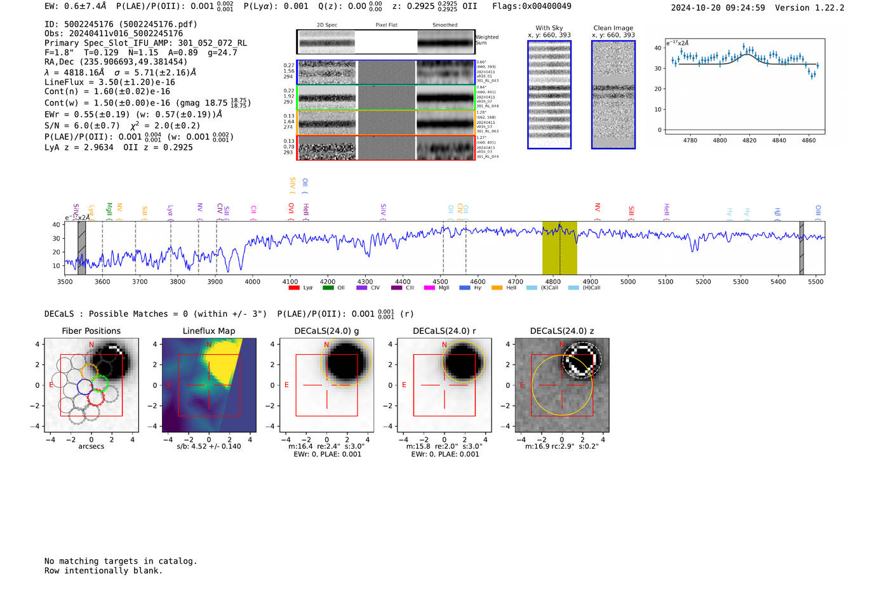The width and height of the screenshot is (889, 605).
Task: Open the red-bordered fiber v016_03 row
Action: pyautogui.click(x=385, y=148)
